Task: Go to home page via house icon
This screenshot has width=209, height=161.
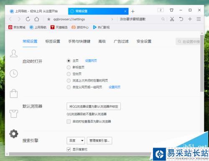Action: 37,19
